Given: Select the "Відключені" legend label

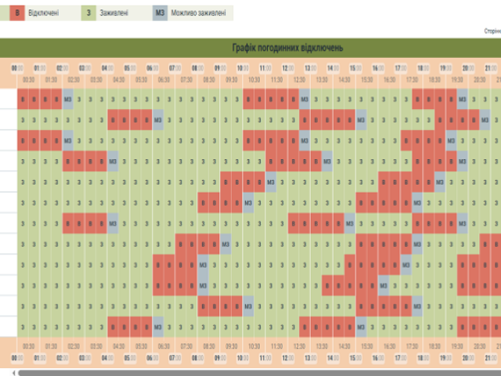Looking at the screenshot, I should [x=43, y=14].
